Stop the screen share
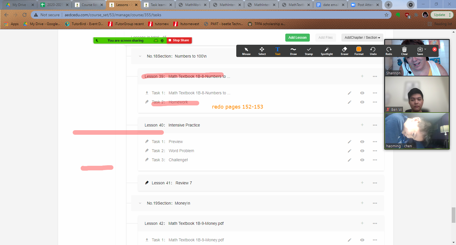Image resolution: width=456 pixels, height=245 pixels. pyautogui.click(x=179, y=40)
